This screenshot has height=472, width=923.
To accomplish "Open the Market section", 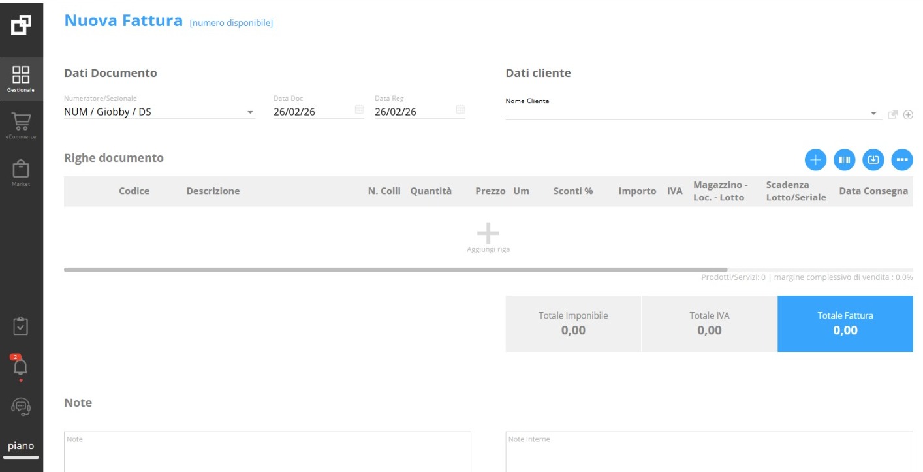I will tap(21, 173).
